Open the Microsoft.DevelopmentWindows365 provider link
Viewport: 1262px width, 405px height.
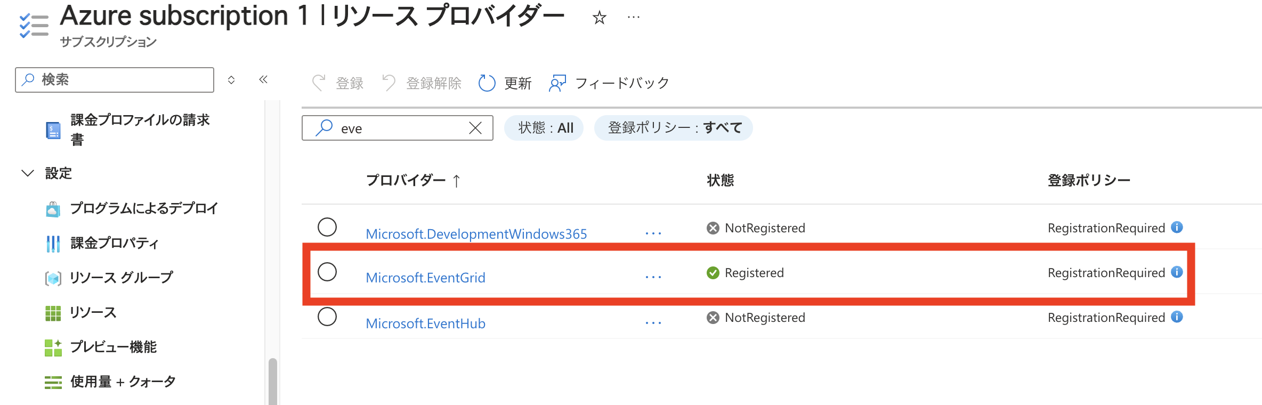pyautogui.click(x=476, y=234)
